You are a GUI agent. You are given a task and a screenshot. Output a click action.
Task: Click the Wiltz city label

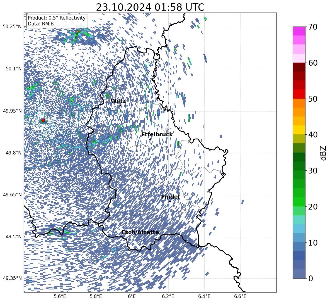click(x=118, y=101)
